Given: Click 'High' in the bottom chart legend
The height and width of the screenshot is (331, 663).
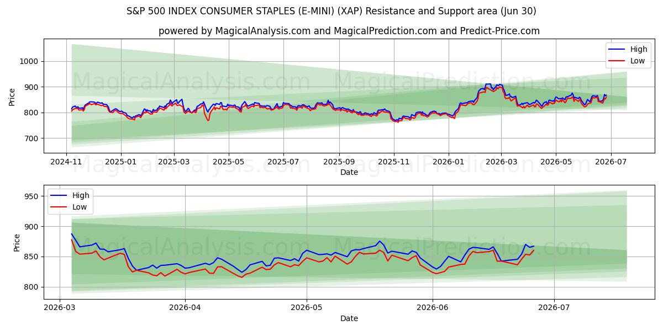Looking at the screenshot, I should coord(81,195).
